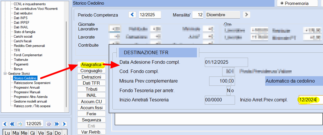
Task: Click the Dicembre month name field
Action: point(223,15)
